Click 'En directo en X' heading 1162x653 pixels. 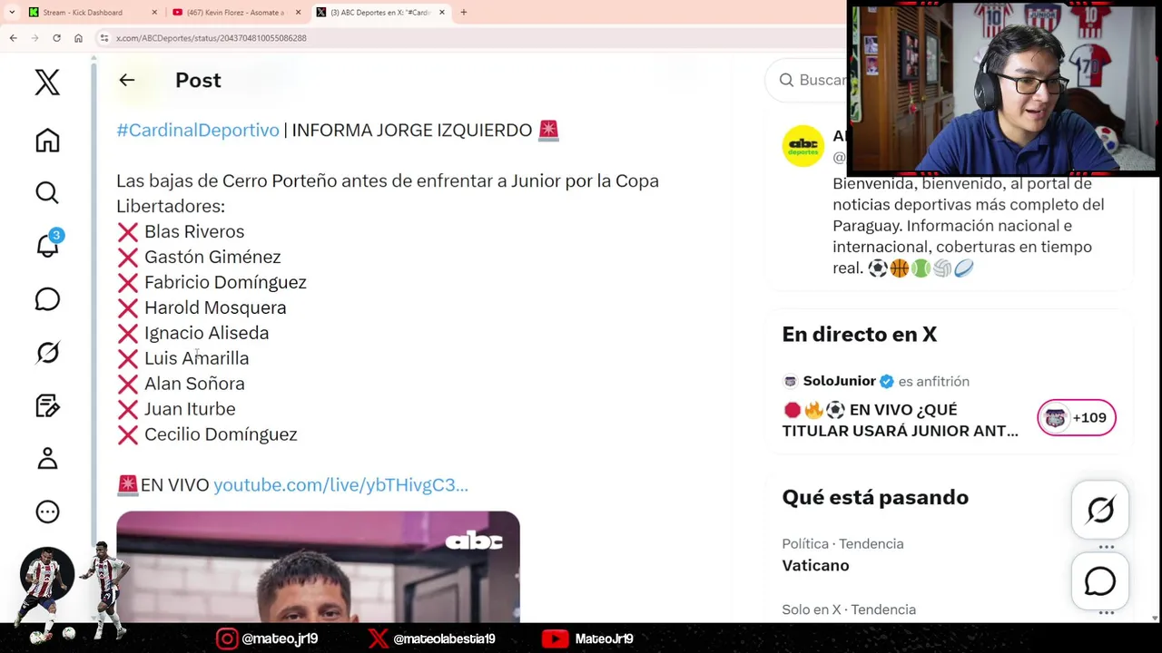859,334
